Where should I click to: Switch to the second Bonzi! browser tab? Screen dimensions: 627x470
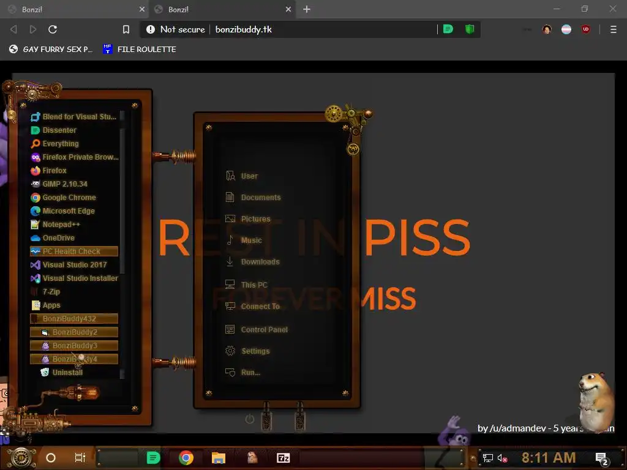point(222,9)
